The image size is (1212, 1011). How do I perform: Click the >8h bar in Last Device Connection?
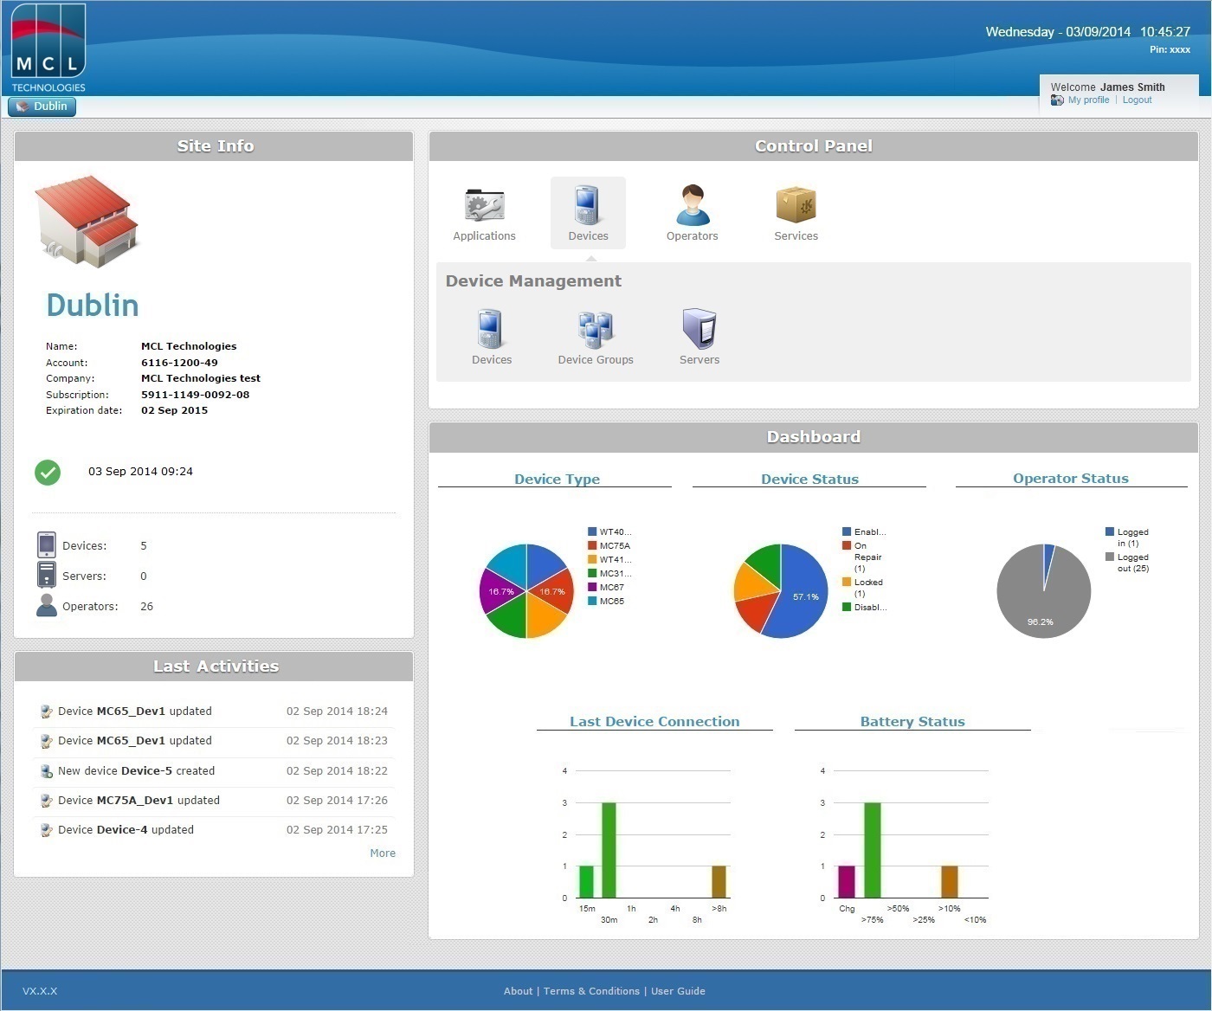[719, 882]
